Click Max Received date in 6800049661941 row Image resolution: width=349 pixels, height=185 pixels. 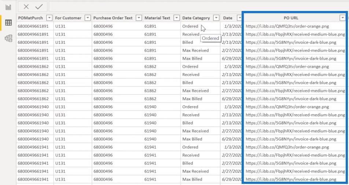point(232,171)
